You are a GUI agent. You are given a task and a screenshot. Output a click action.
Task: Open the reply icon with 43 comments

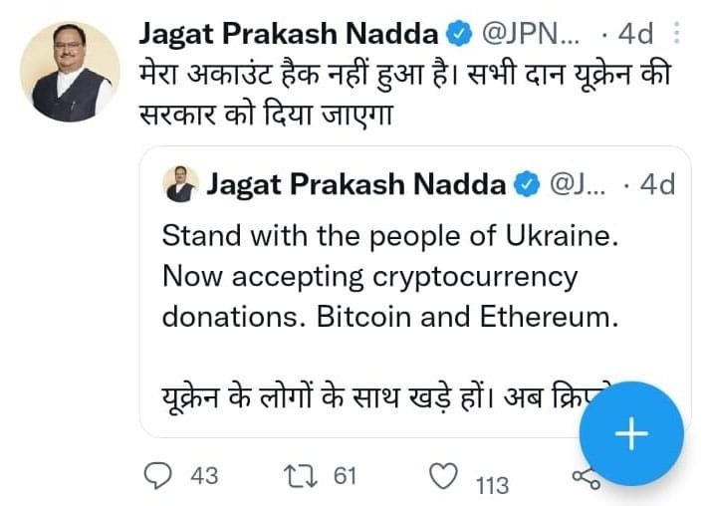point(157,476)
